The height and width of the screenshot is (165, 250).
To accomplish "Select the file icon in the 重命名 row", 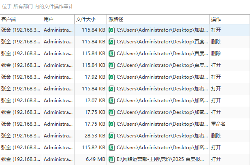I will (x=111, y=124).
